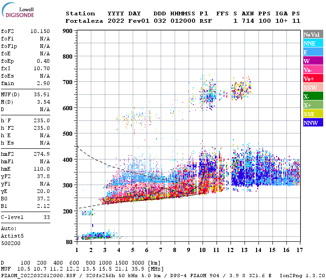Click the second-hop echo cluster near 13 MHz
The height and width of the screenshot is (279, 326).
pos(242,90)
